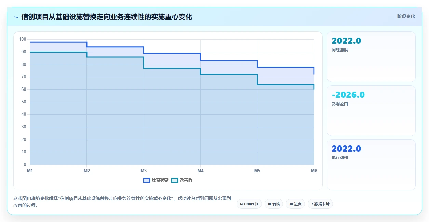Click the 表格 tag
This screenshot has width=429, height=222.
coord(274,204)
